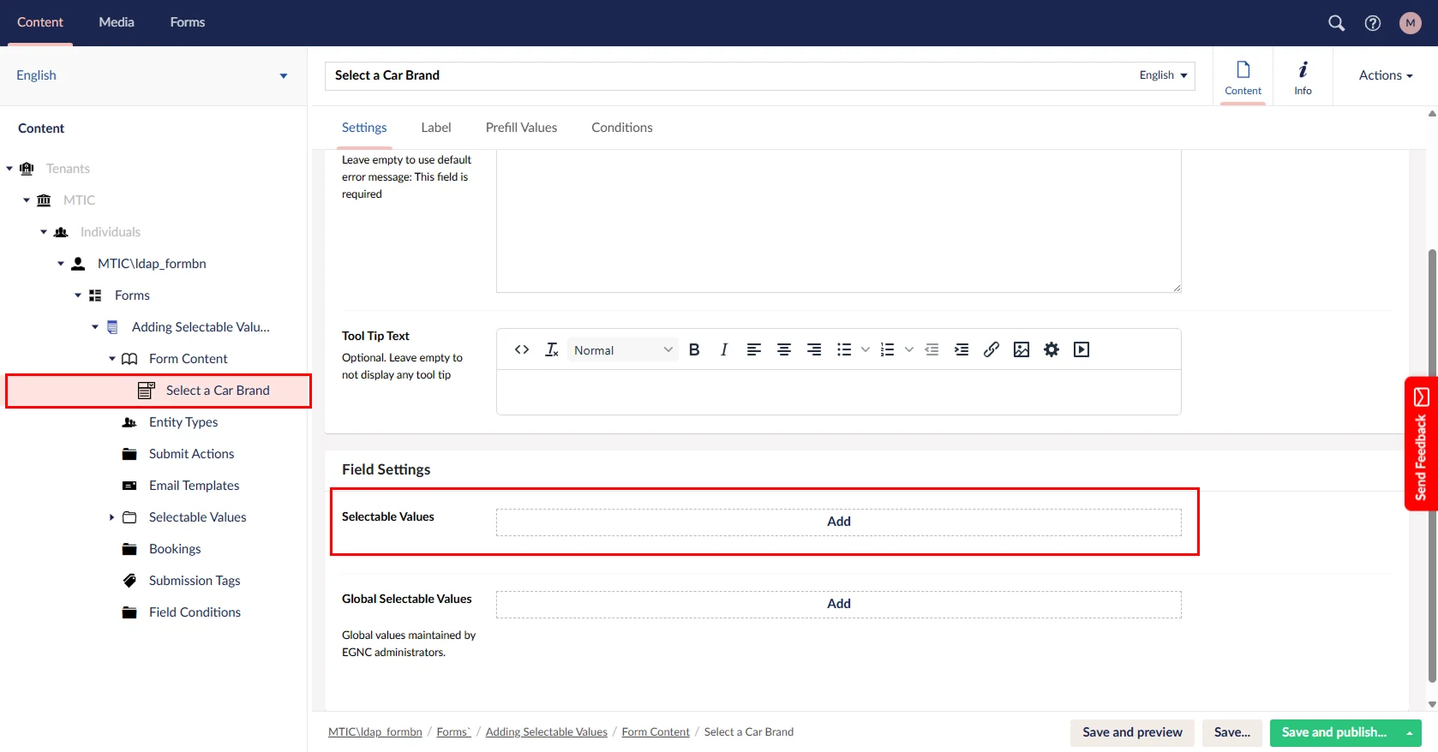Switch to the Prefill Values tab
The width and height of the screenshot is (1438, 752).
coord(521,128)
